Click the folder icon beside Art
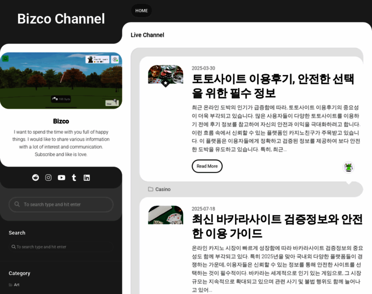The width and height of the screenshot is (372, 294). click(10, 285)
